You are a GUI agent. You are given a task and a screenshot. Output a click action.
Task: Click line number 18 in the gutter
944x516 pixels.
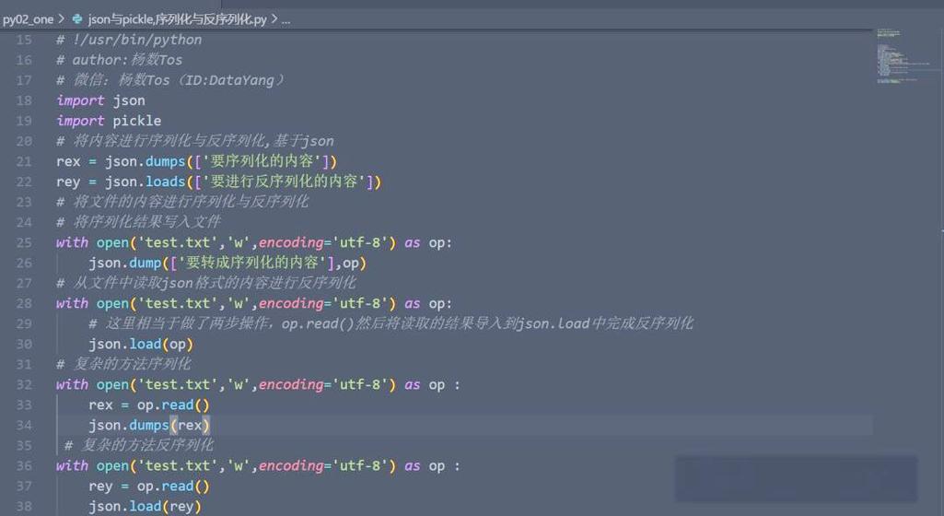pos(24,100)
